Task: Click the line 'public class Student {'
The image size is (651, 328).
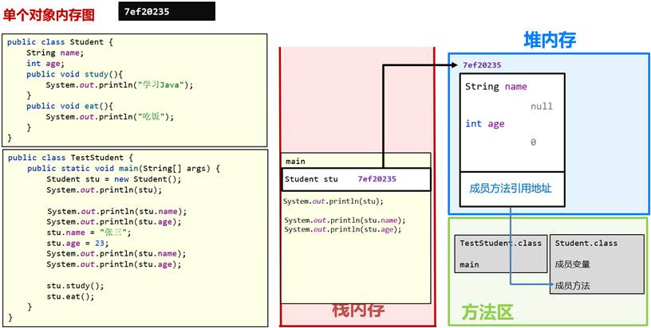Action: (x=60, y=42)
